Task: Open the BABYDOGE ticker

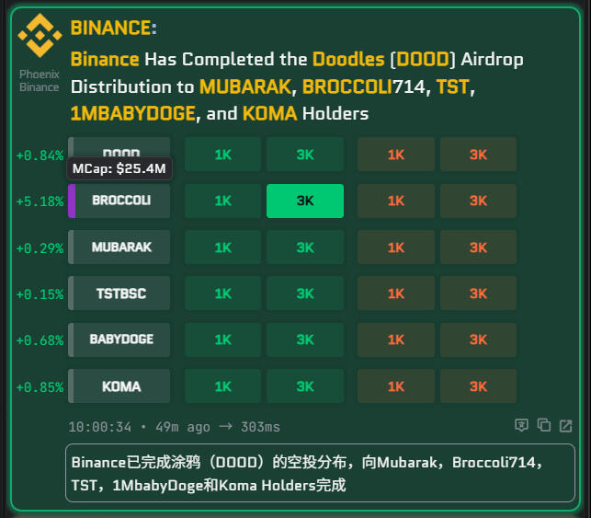Action: click(121, 340)
